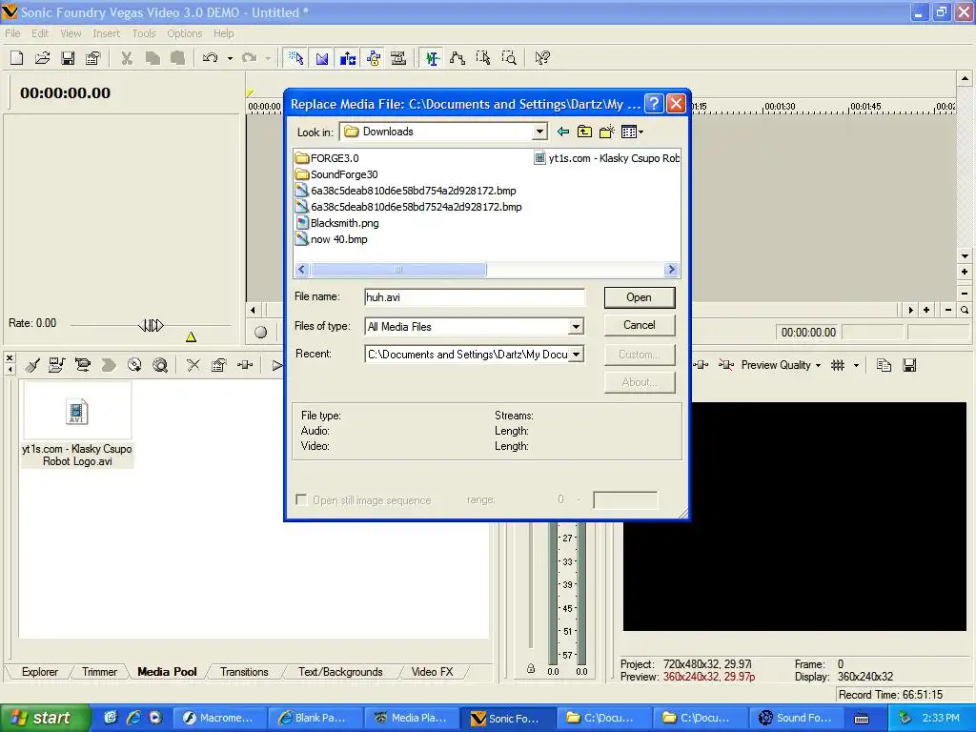Select the Envelope Edit tool
The width and height of the screenshot is (976, 732).
coord(457,58)
